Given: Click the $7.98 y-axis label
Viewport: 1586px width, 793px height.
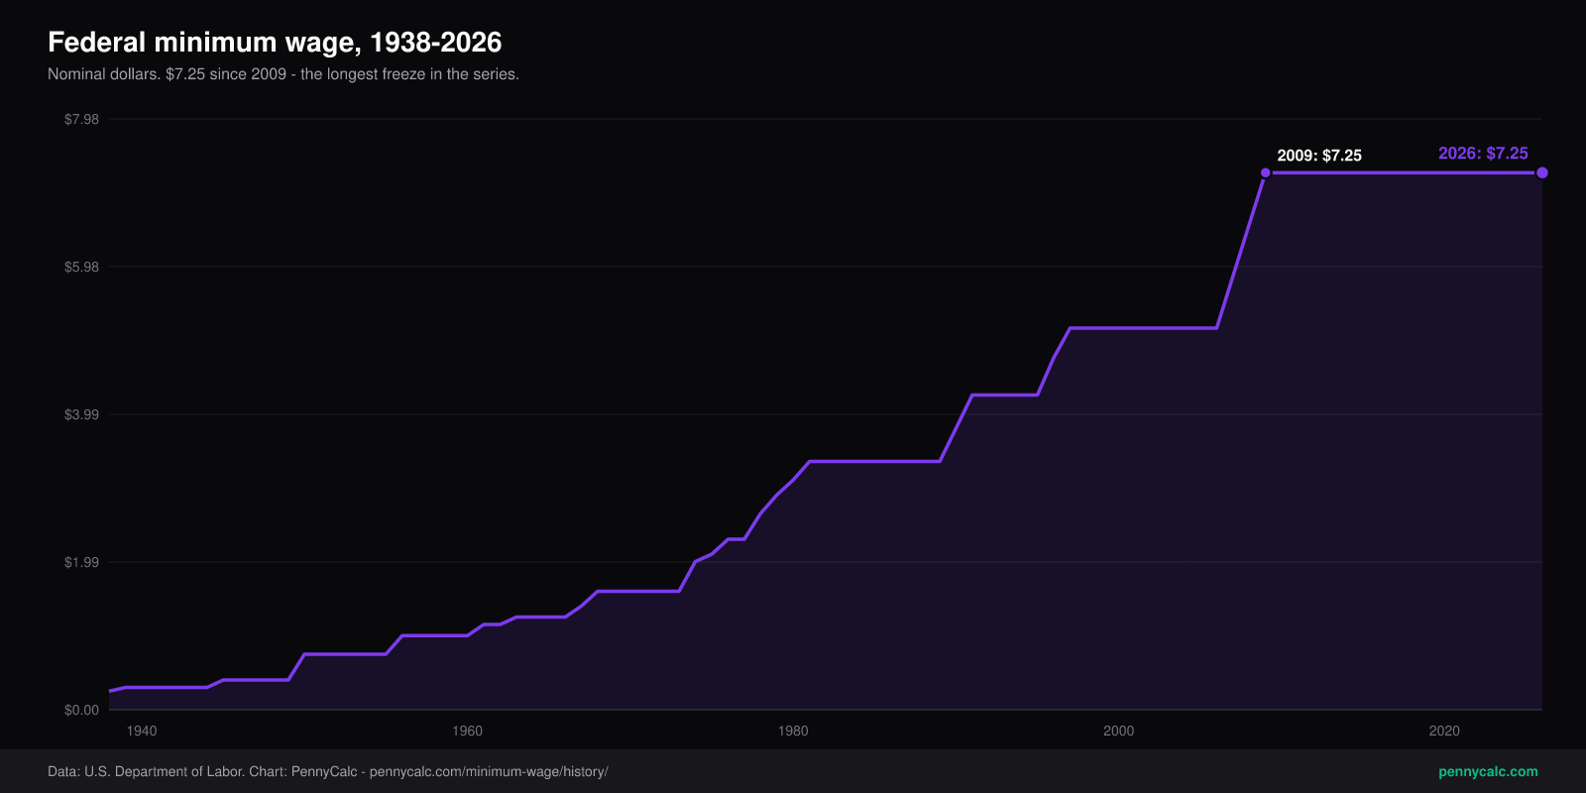Looking at the screenshot, I should tap(81, 119).
